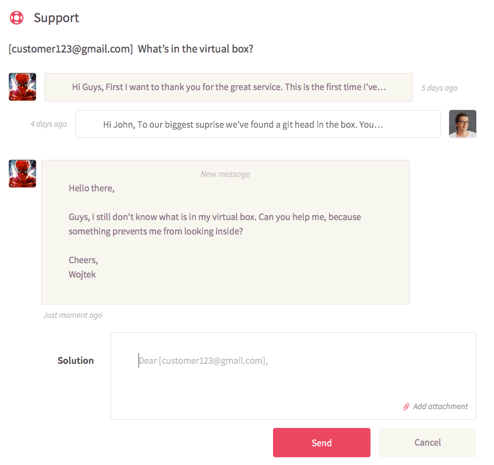This screenshot has width=494, height=465.
Task: Click the Wojtek message body text
Action: (x=215, y=231)
